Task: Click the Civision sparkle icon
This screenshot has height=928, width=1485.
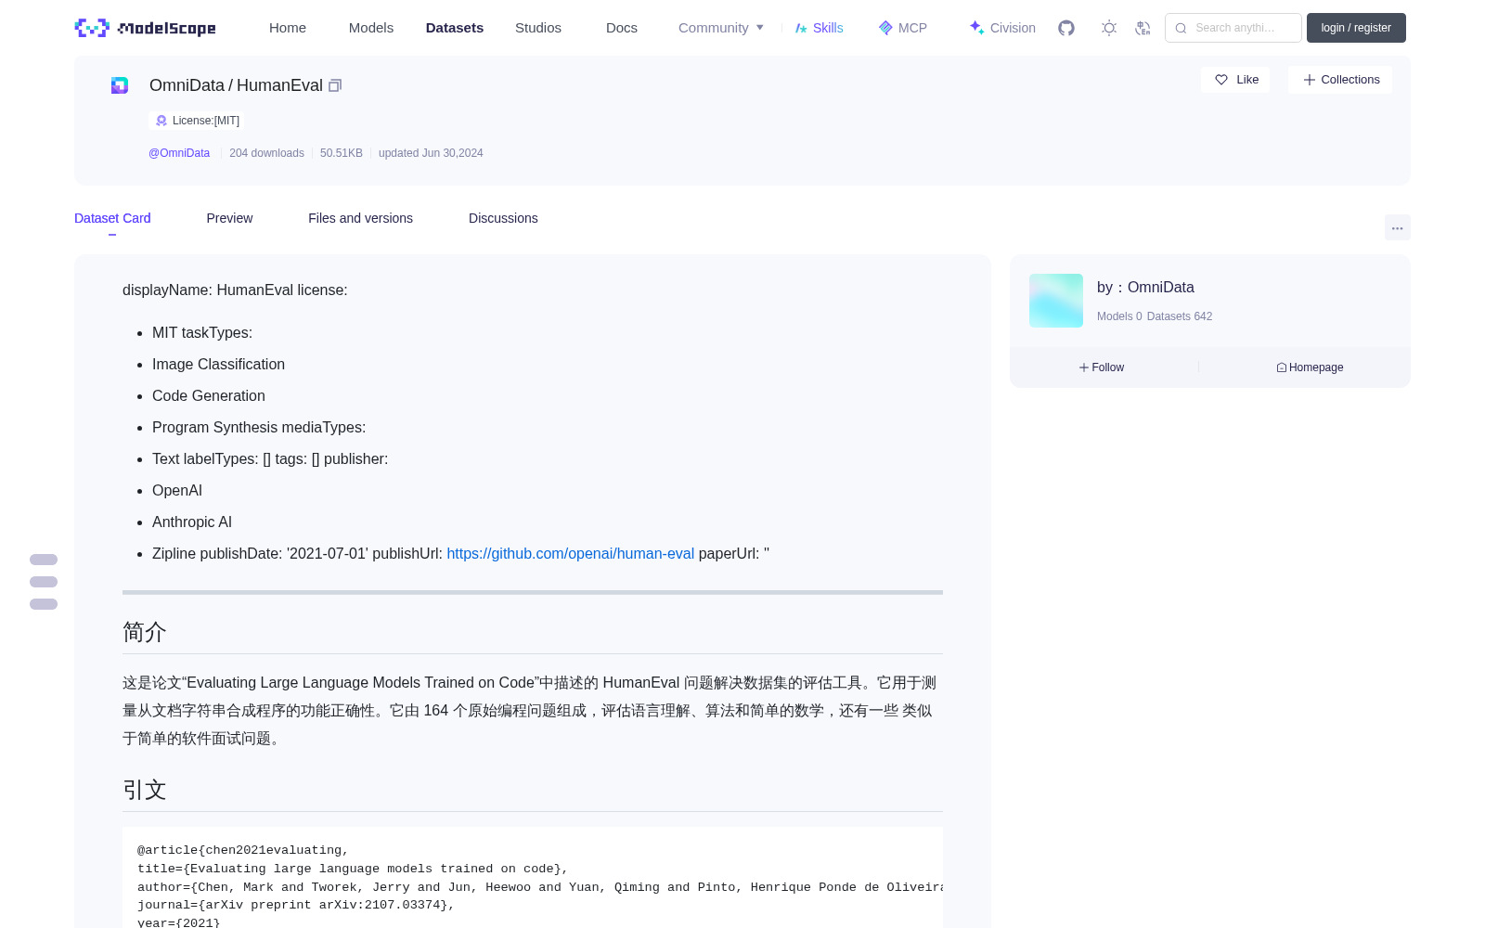Action: [976, 28]
